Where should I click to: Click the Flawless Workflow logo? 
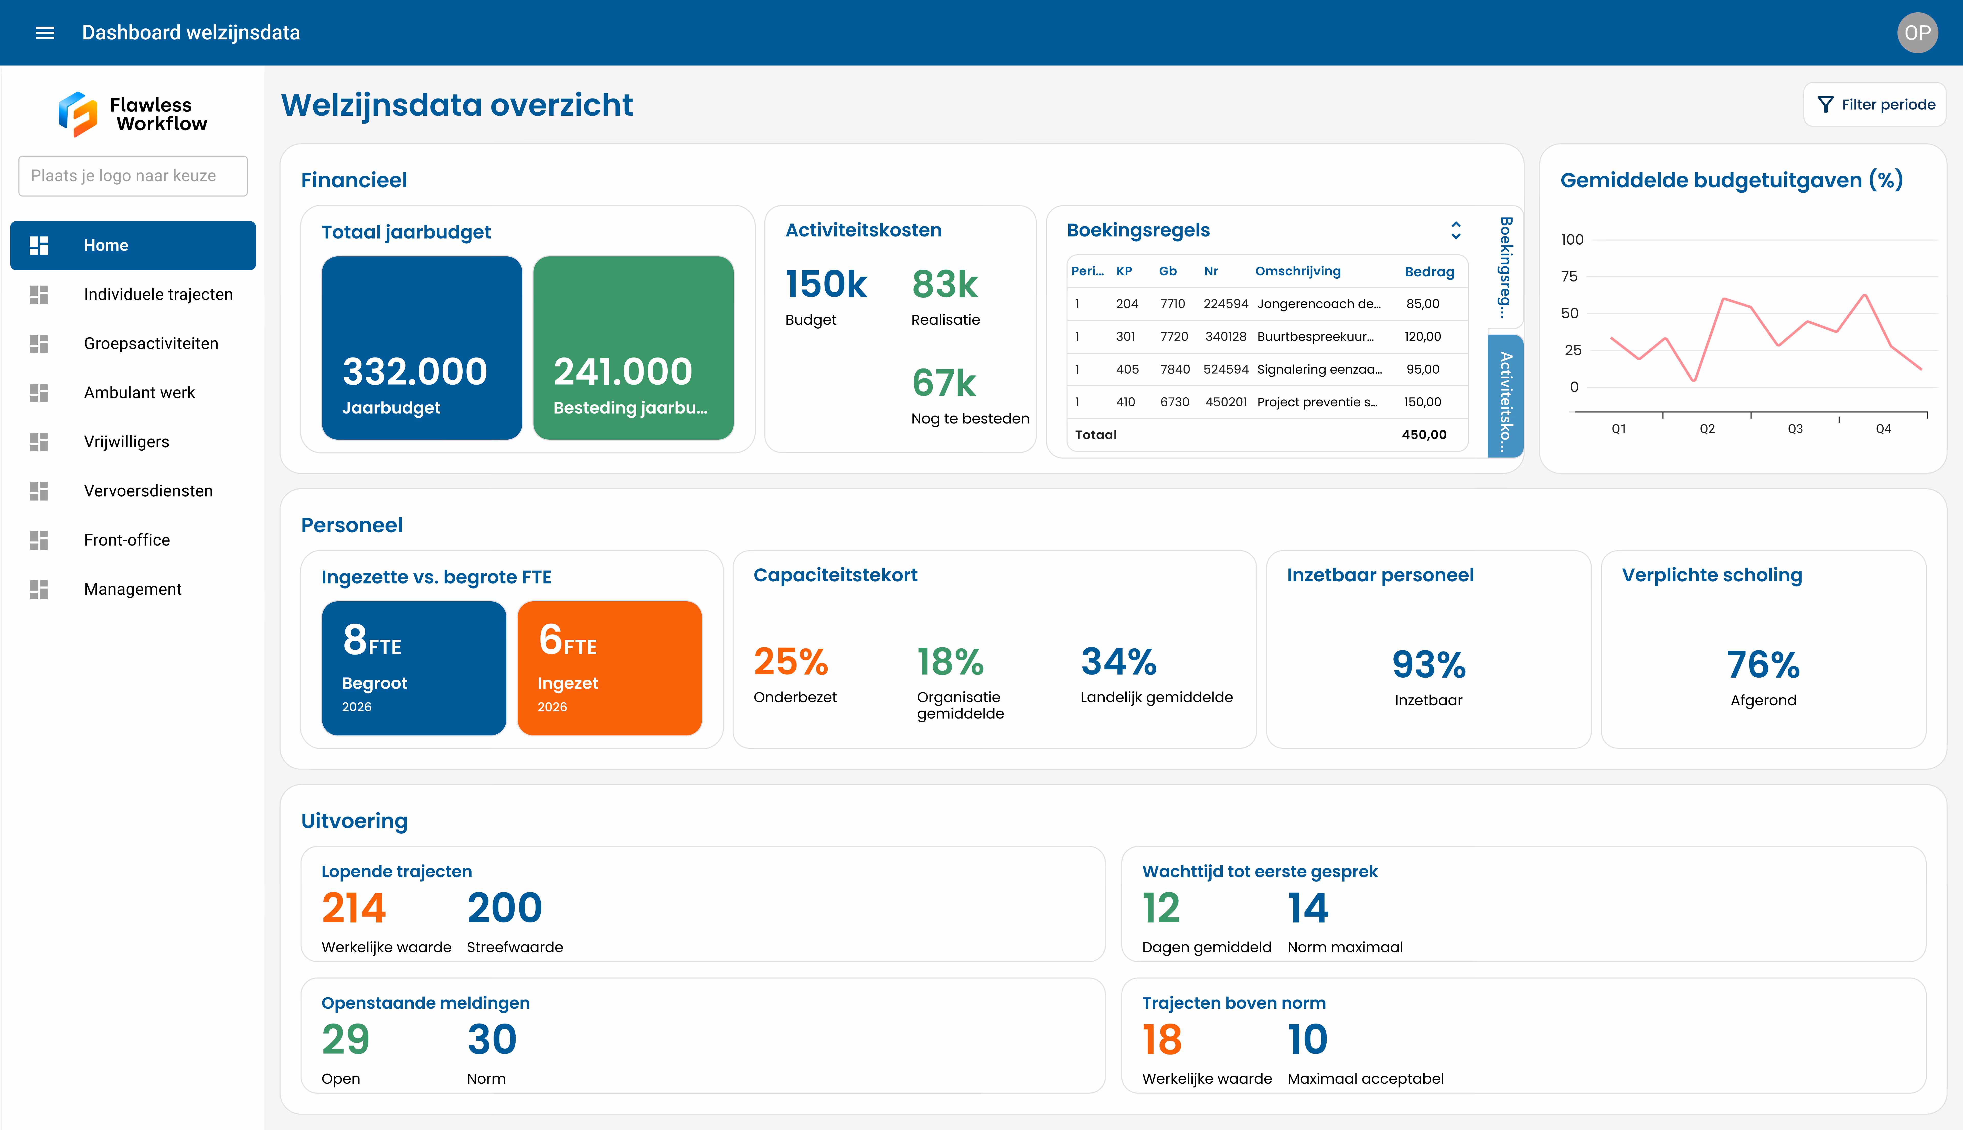click(x=133, y=114)
